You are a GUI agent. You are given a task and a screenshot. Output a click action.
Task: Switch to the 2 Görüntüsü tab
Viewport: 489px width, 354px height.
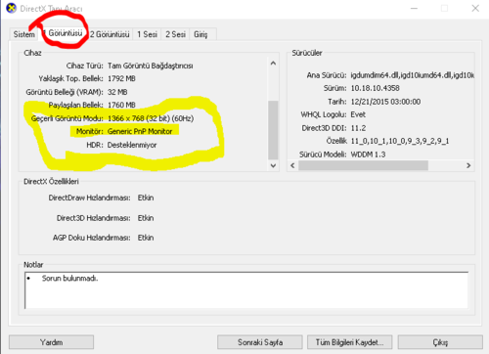(110, 34)
